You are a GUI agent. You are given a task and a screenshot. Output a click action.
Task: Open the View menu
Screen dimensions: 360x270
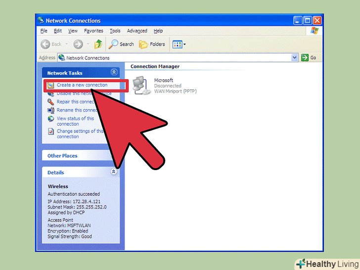(73, 31)
